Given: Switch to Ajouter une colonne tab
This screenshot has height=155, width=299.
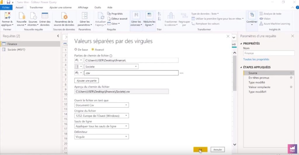Looking at the screenshot, I should (x=61, y=7).
